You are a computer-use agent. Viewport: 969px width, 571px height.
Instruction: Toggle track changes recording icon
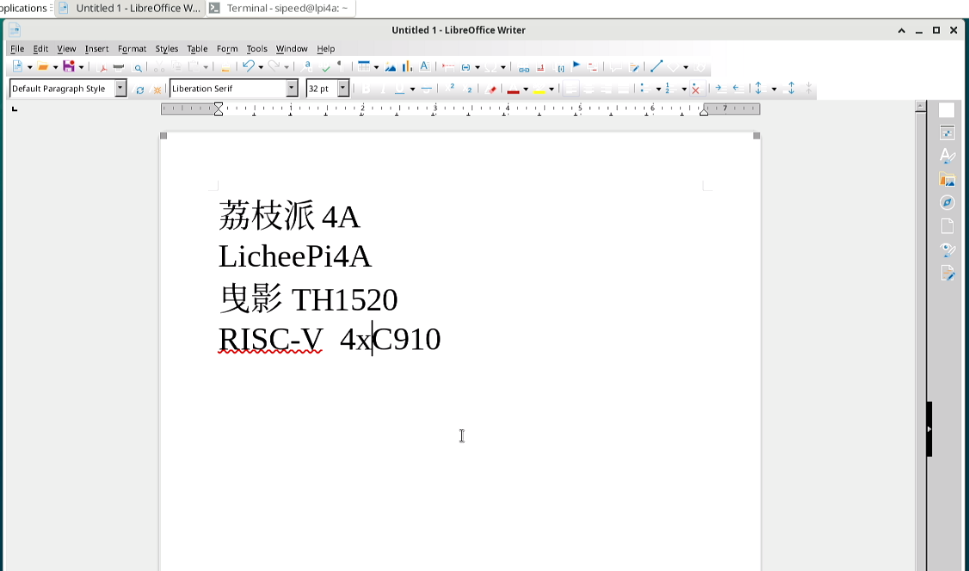pos(634,67)
